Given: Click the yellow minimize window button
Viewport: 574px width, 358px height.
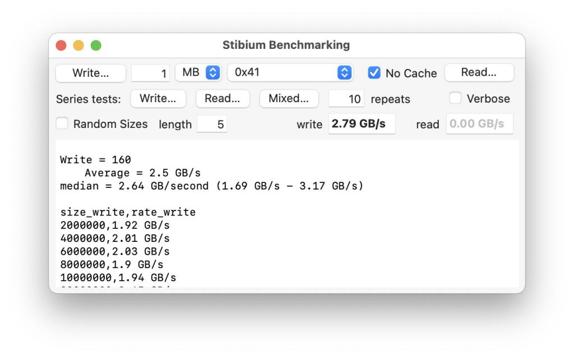Looking at the screenshot, I should 78,45.
